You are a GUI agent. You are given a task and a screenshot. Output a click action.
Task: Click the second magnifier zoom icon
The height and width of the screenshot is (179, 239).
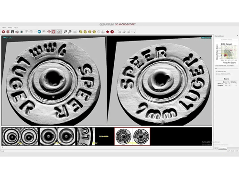tap(70, 32)
